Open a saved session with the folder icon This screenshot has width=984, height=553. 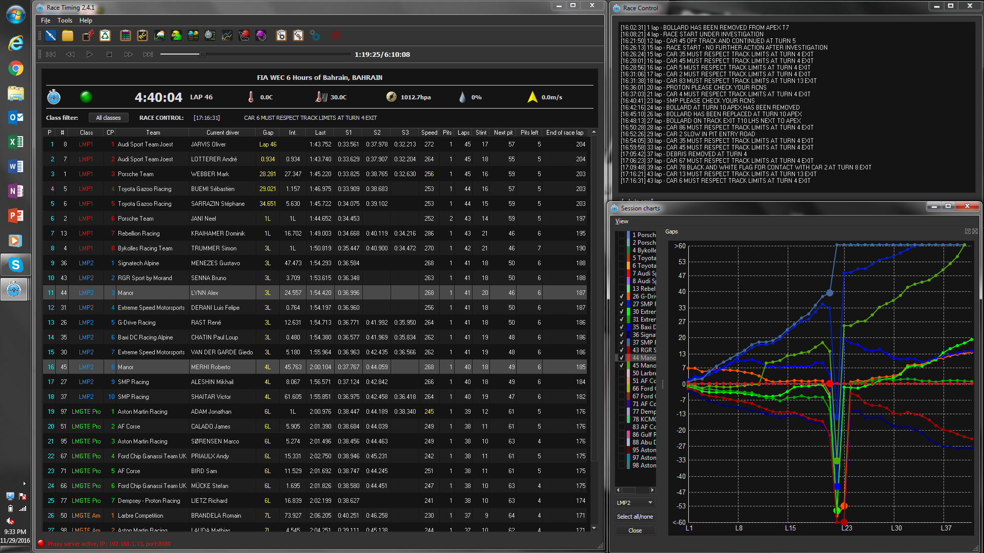coord(68,35)
